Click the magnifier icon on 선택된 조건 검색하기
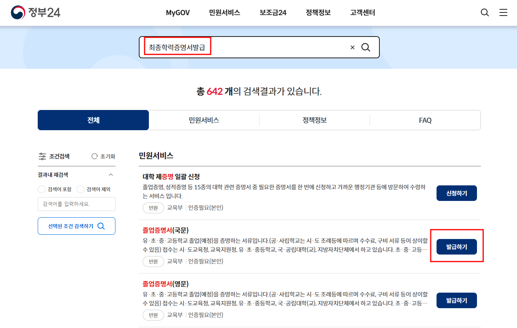The width and height of the screenshot is (517, 328). 102,226
